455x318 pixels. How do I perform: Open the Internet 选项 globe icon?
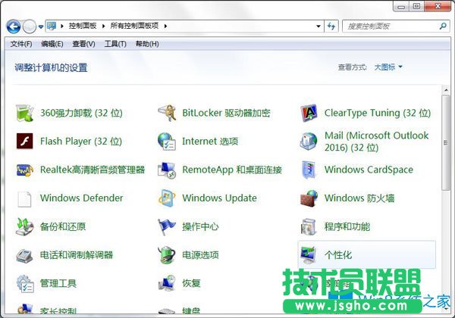click(167, 142)
